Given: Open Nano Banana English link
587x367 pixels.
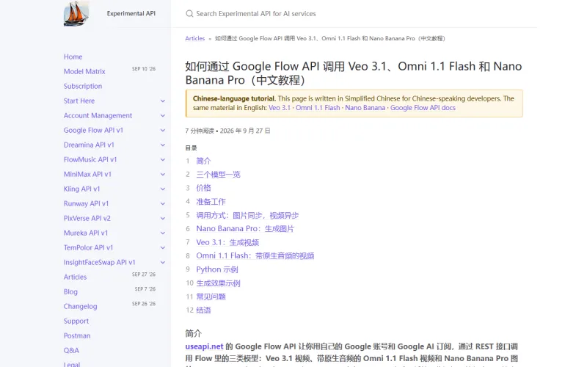Looking at the screenshot, I should tap(365, 108).
